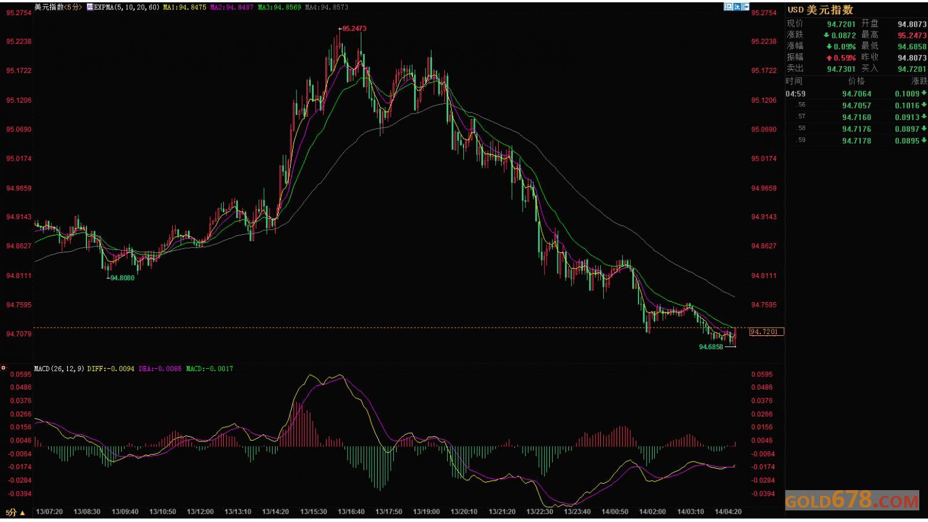Image resolution: width=928 pixels, height=522 pixels.
Task: Click the red circular marker beside MACD
Action: 3,368
